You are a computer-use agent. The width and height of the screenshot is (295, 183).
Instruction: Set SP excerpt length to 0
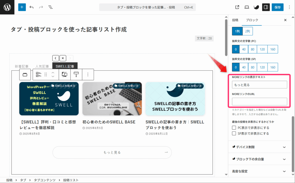(x=236, y=67)
